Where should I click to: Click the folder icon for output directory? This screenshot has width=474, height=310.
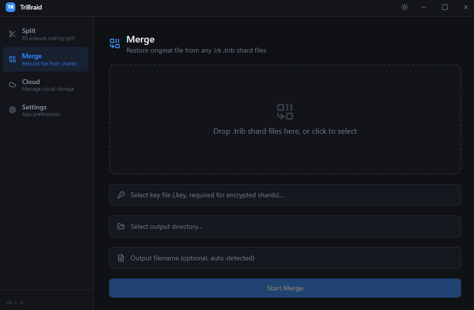121,226
